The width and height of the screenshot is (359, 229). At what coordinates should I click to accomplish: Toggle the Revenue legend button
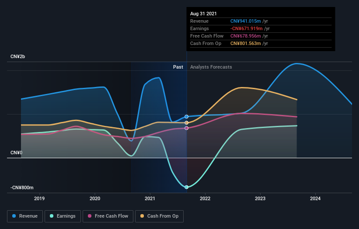pyautogui.click(x=25, y=216)
